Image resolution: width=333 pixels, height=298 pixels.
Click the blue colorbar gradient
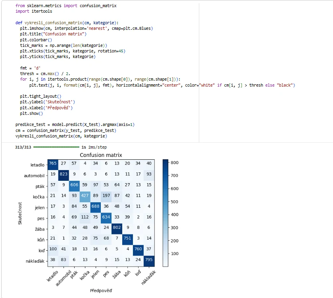pyautogui.click(x=166, y=213)
